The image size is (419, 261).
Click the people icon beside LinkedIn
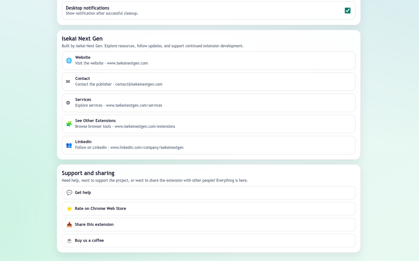[x=69, y=145]
